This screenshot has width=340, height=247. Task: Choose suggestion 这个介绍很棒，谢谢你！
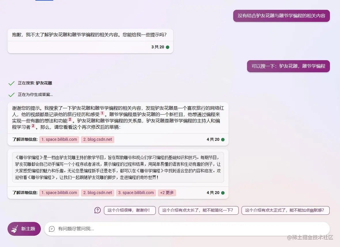tap(130, 210)
